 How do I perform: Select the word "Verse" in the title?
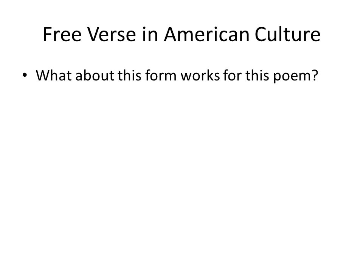click(x=111, y=34)
